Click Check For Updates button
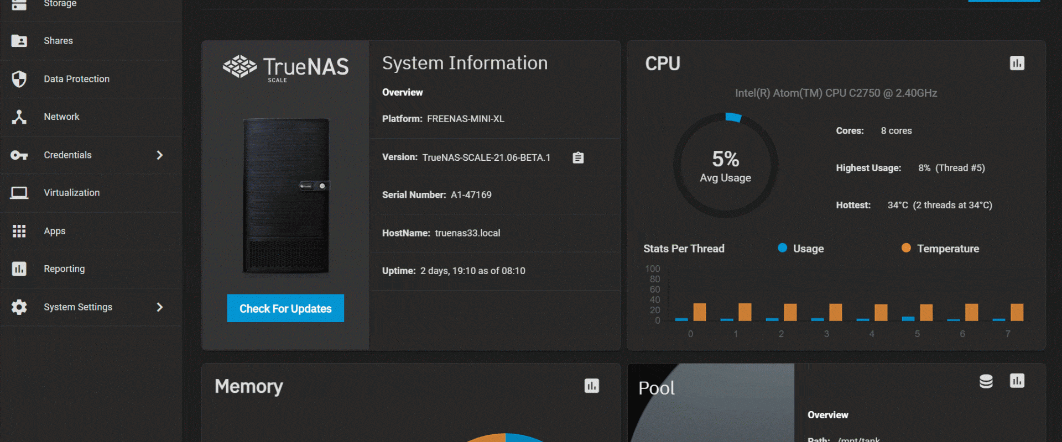 (285, 308)
